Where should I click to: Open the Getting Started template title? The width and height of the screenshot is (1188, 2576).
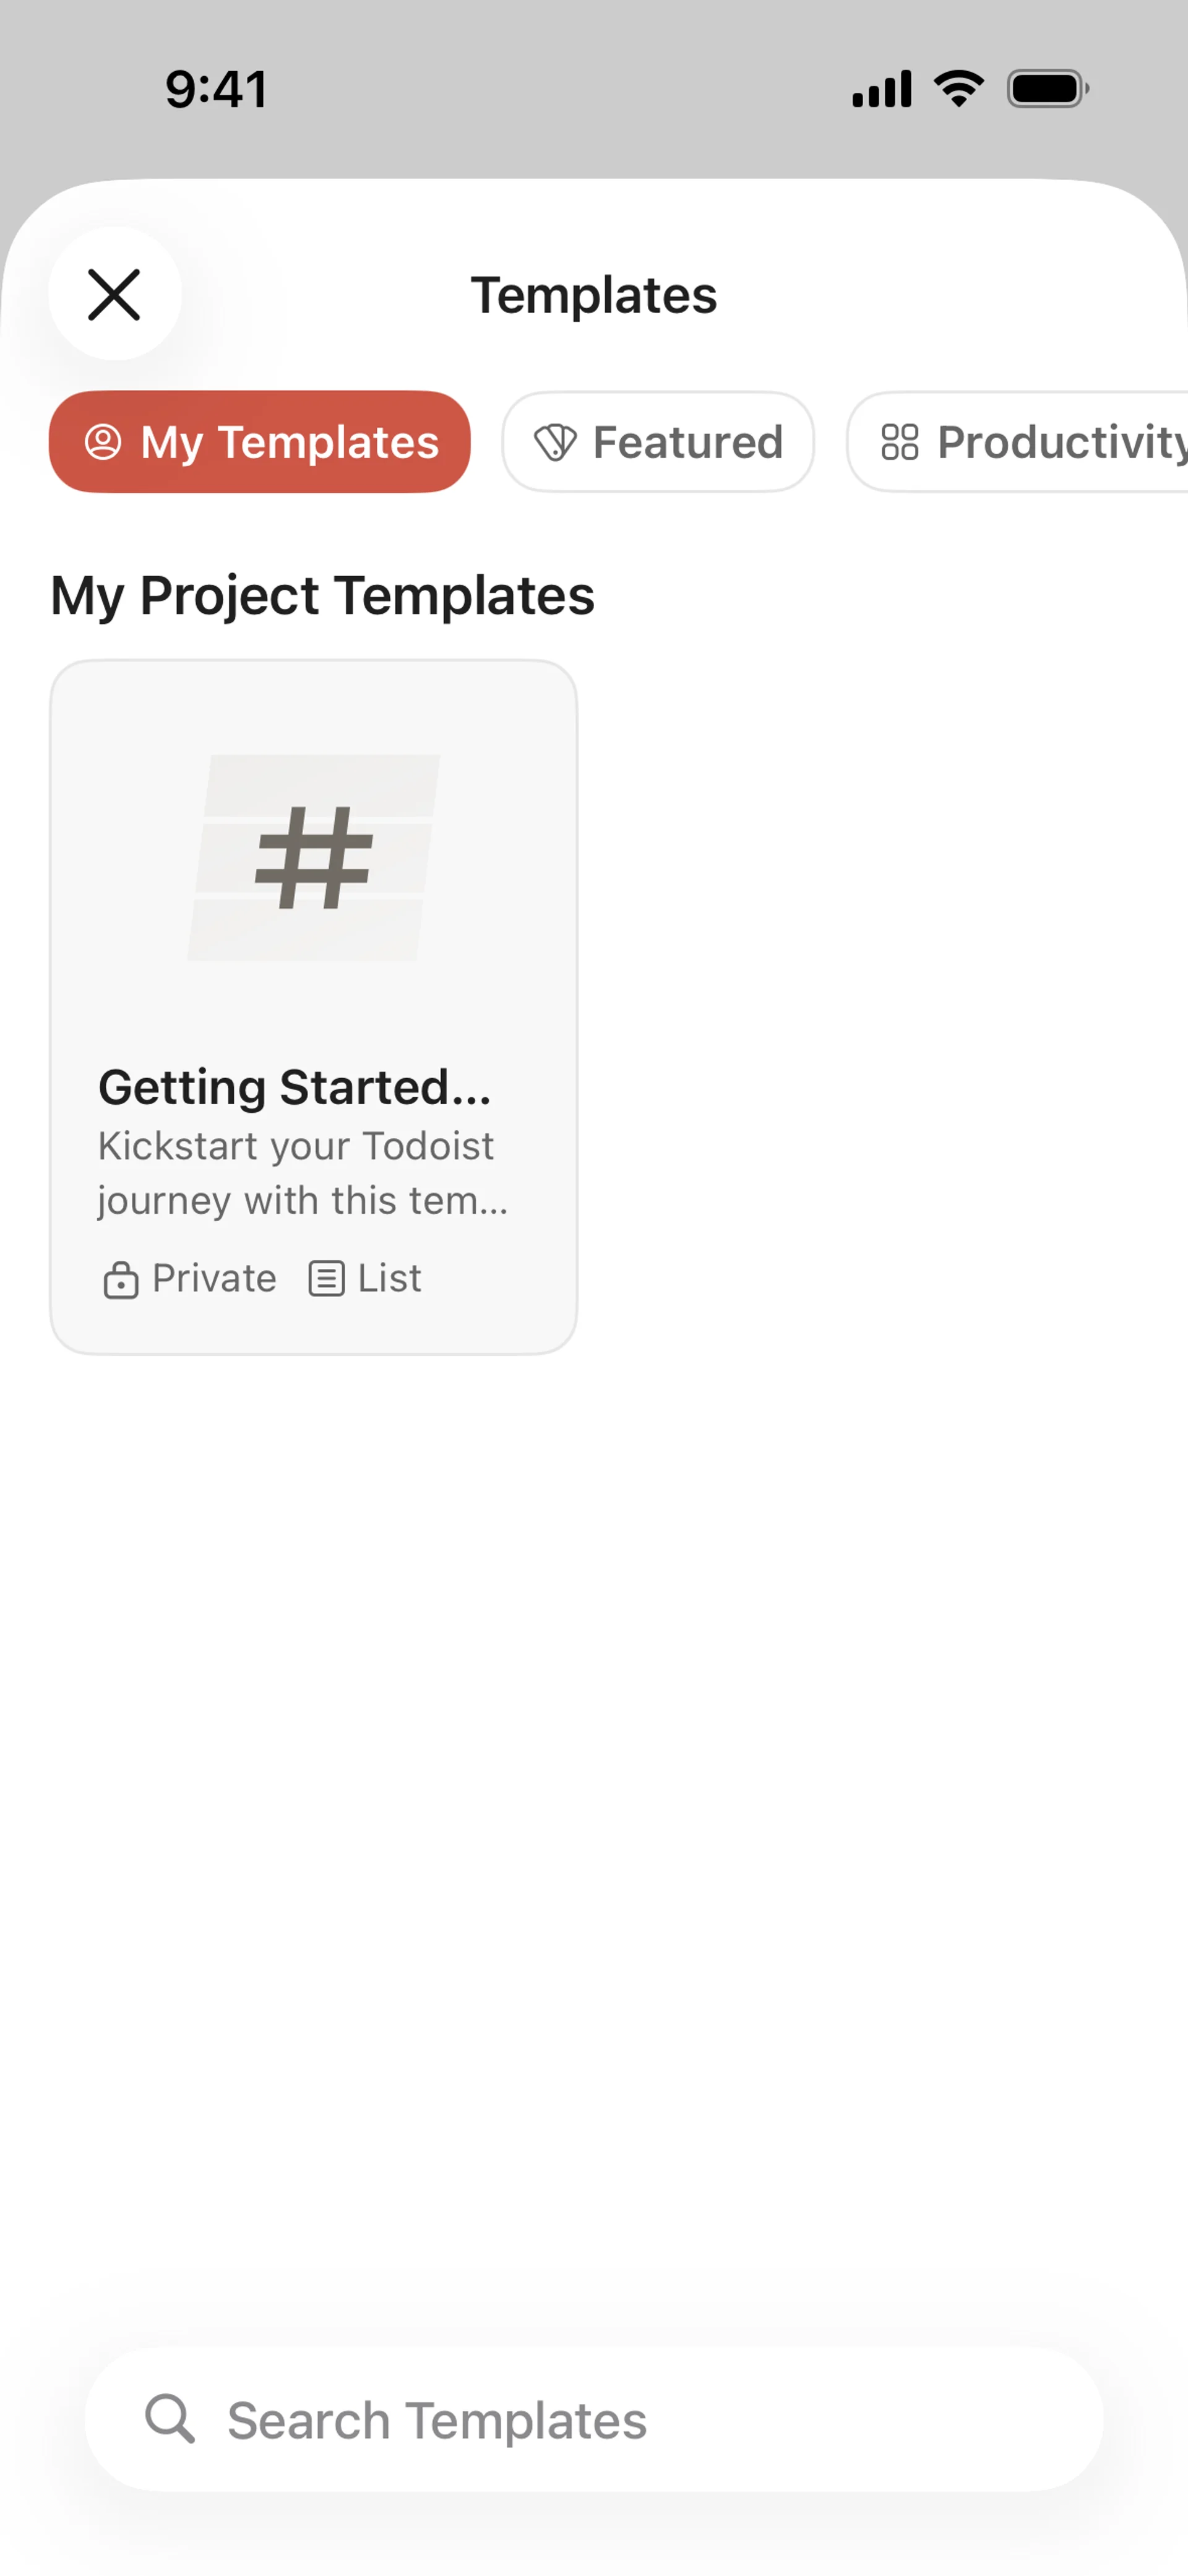[x=295, y=1087]
